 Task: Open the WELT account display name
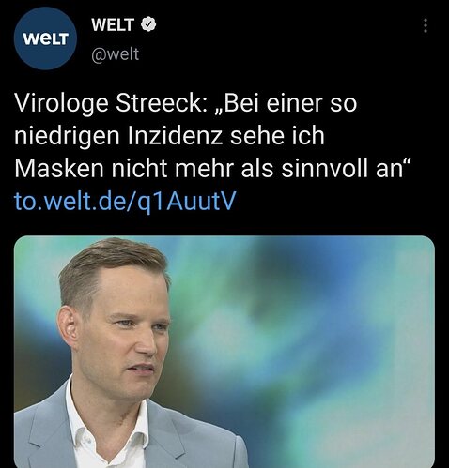pos(113,24)
